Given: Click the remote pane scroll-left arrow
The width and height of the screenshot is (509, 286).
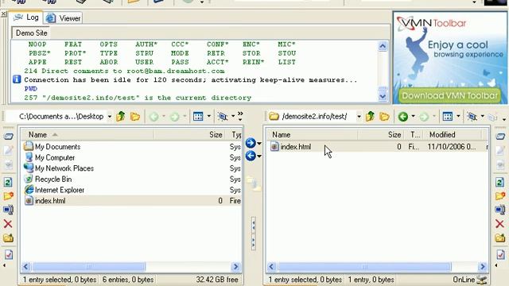Looking at the screenshot, I should (271, 267).
